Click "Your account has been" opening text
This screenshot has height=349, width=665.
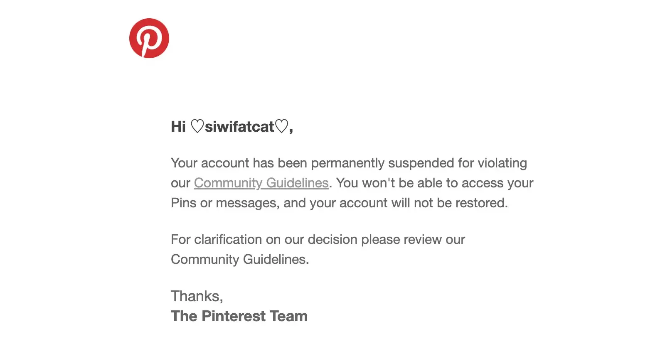coord(222,163)
